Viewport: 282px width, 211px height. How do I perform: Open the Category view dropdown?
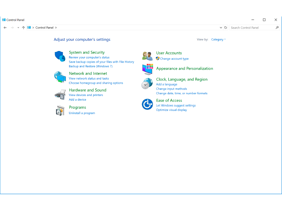point(218,39)
